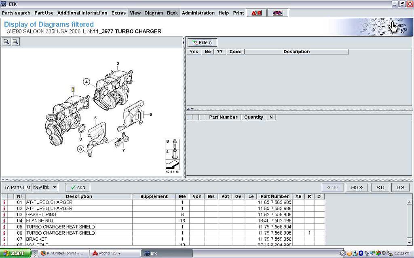Open the Administration menu
This screenshot has height=258, width=414.
tap(199, 13)
